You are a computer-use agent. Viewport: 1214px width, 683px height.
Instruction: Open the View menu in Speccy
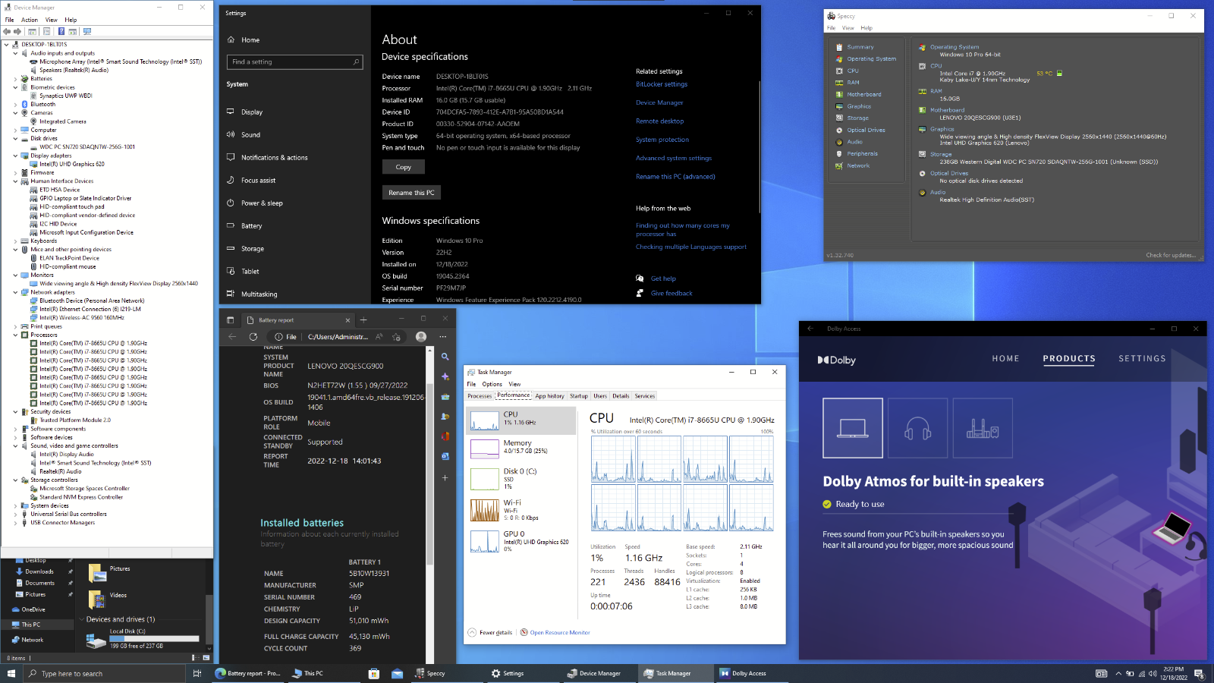pyautogui.click(x=848, y=28)
